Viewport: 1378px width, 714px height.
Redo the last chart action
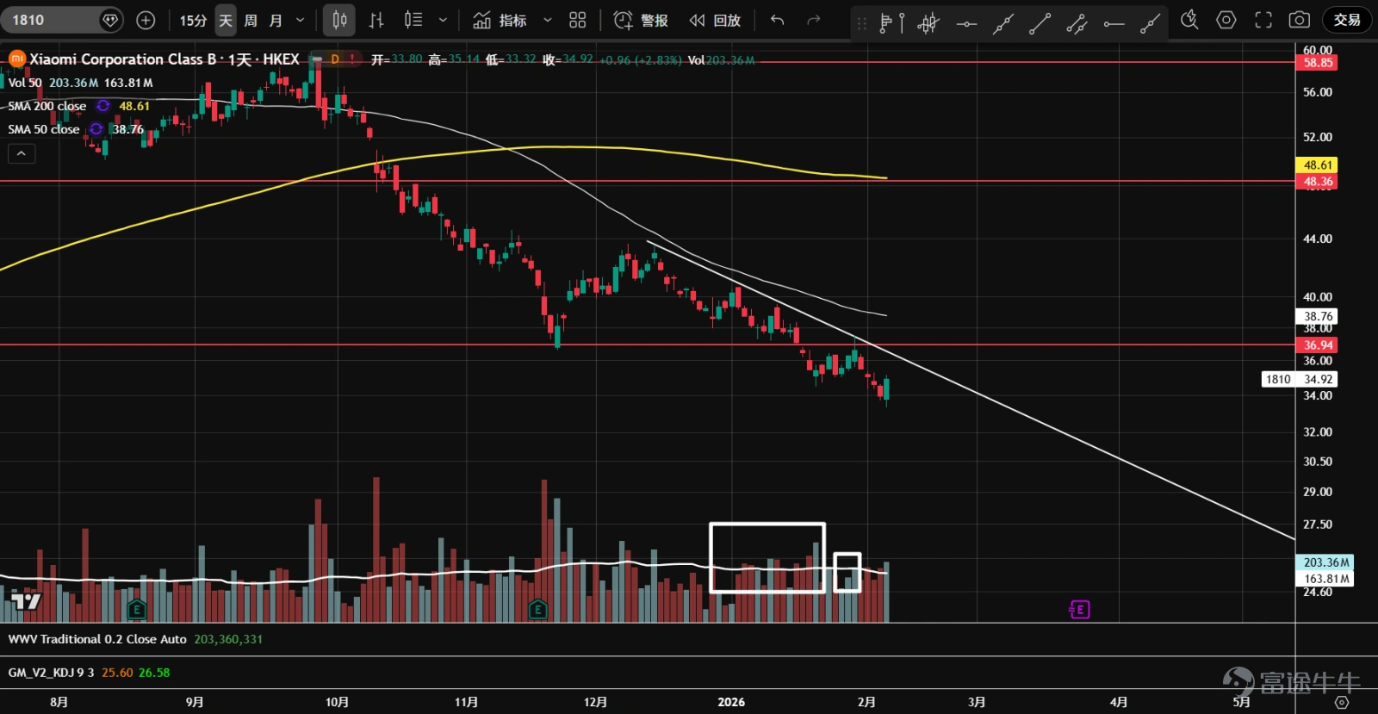[x=814, y=20]
